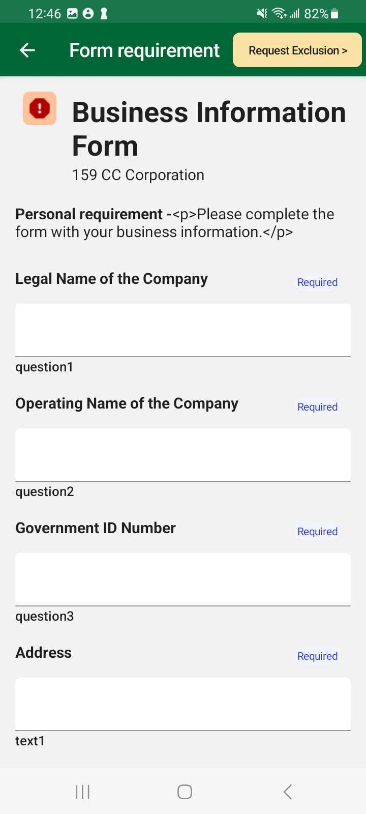Screen dimensions: 366x814
Task: Tap the image notification icon in status bar
Action: (x=73, y=14)
